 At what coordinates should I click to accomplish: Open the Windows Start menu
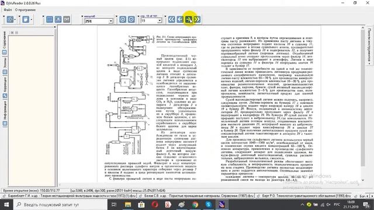point(6,205)
